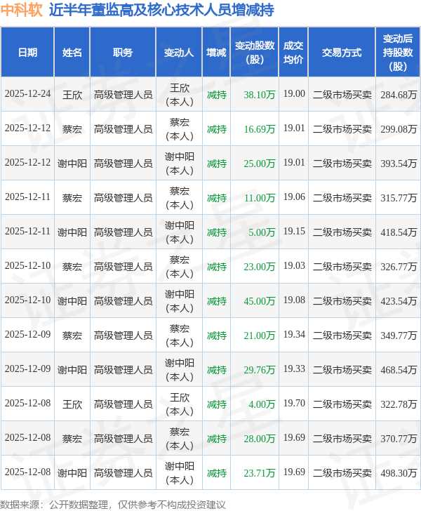Click the 29.76万 changed shares value
421x511 pixels.
click(260, 370)
